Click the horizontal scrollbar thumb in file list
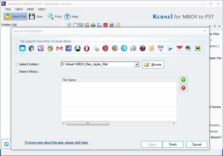This screenshot has width=223, height=156. (x=88, y=123)
